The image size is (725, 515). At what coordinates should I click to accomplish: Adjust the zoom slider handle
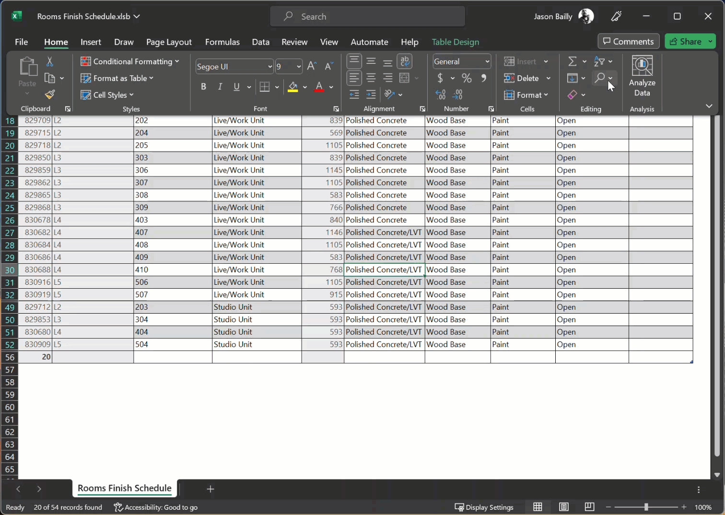pyautogui.click(x=646, y=507)
